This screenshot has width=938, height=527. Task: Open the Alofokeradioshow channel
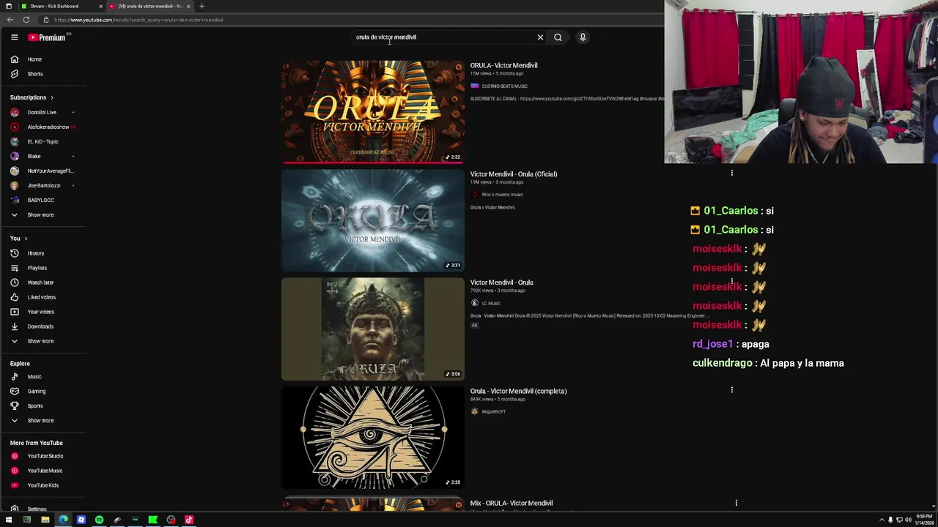tap(43, 127)
